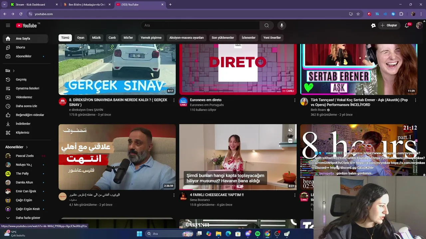This screenshot has width=426, height=239.
Task: Bookmark this page with the star icon
Action: click(358, 14)
